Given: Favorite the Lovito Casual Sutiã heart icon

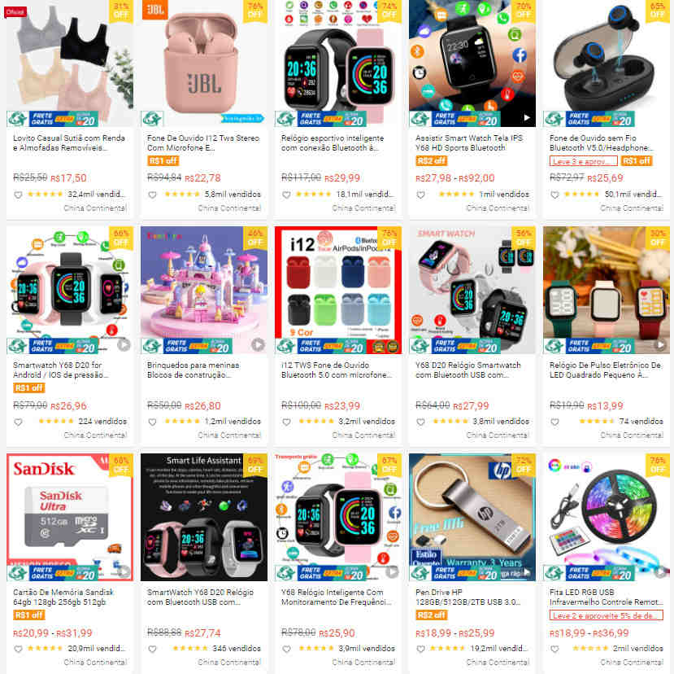Looking at the screenshot, I should [x=18, y=195].
